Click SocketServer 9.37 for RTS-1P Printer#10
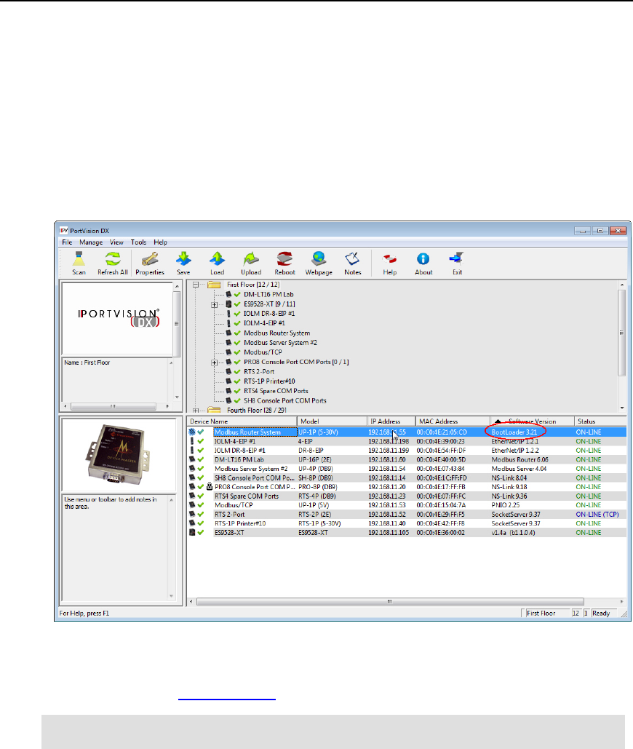633x749 pixels. click(516, 523)
